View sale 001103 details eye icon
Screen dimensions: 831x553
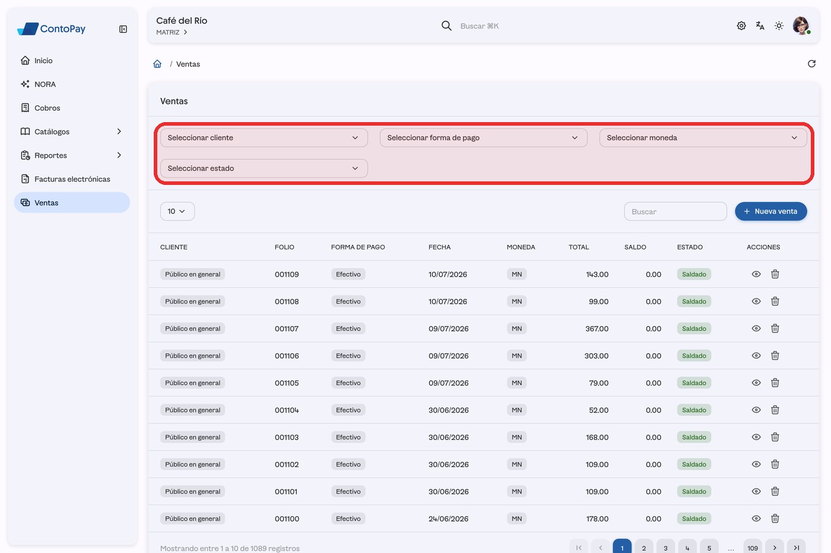(x=756, y=437)
